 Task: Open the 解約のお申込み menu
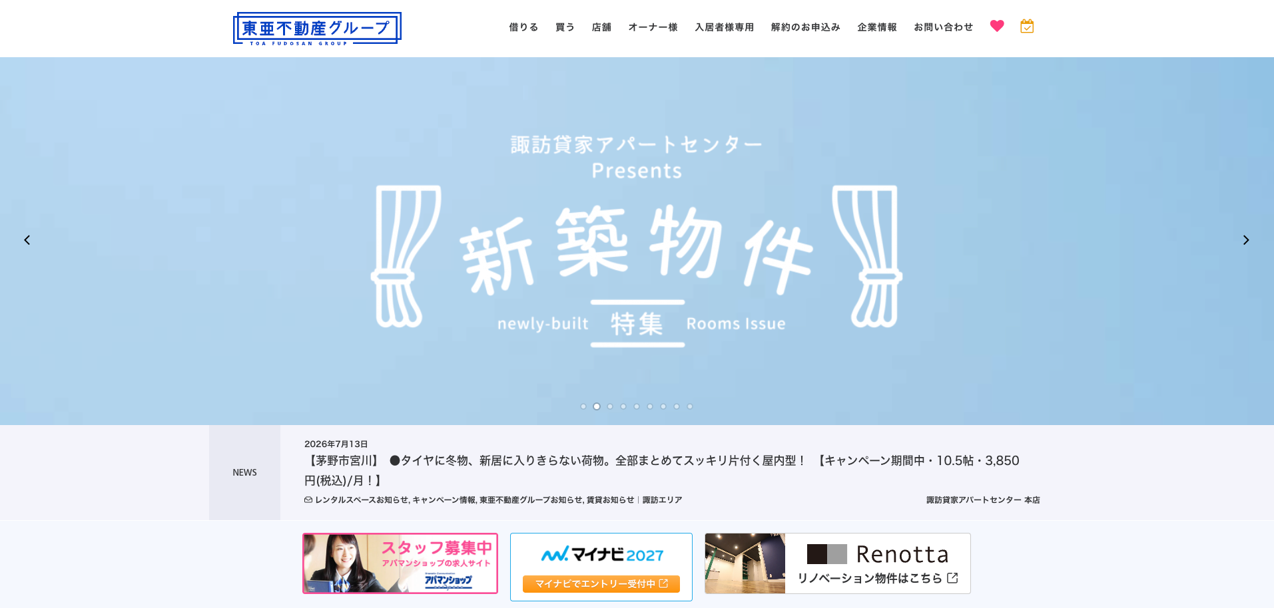pyautogui.click(x=806, y=27)
